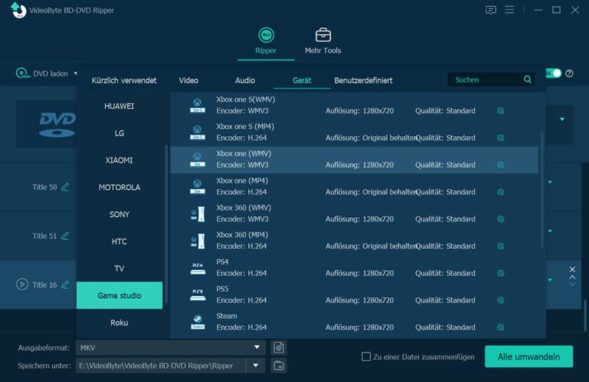Image resolution: width=589 pixels, height=382 pixels.
Task: Open the Gerät tab
Action: coord(302,80)
